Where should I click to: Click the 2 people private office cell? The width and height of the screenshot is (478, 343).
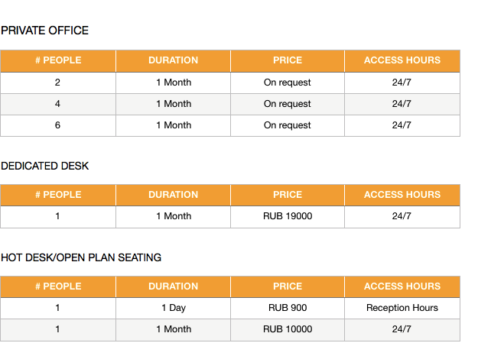pos(58,83)
